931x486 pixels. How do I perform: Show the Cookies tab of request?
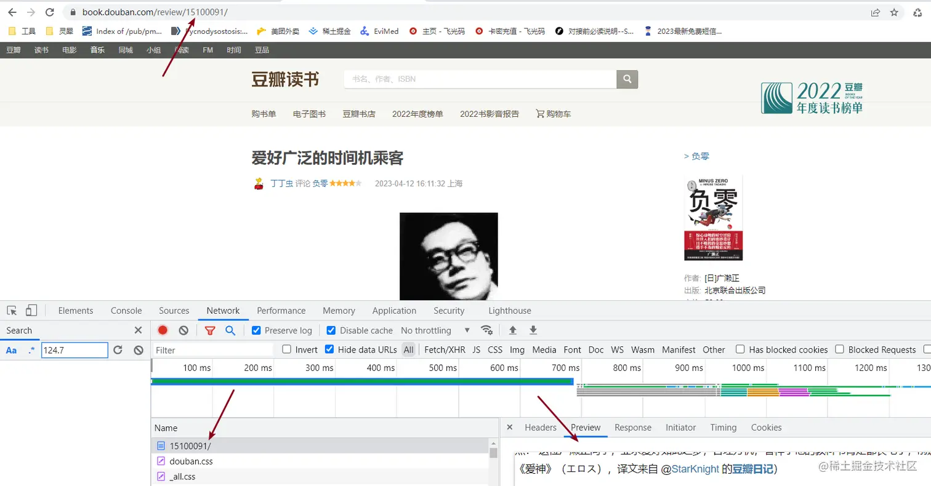pos(766,428)
